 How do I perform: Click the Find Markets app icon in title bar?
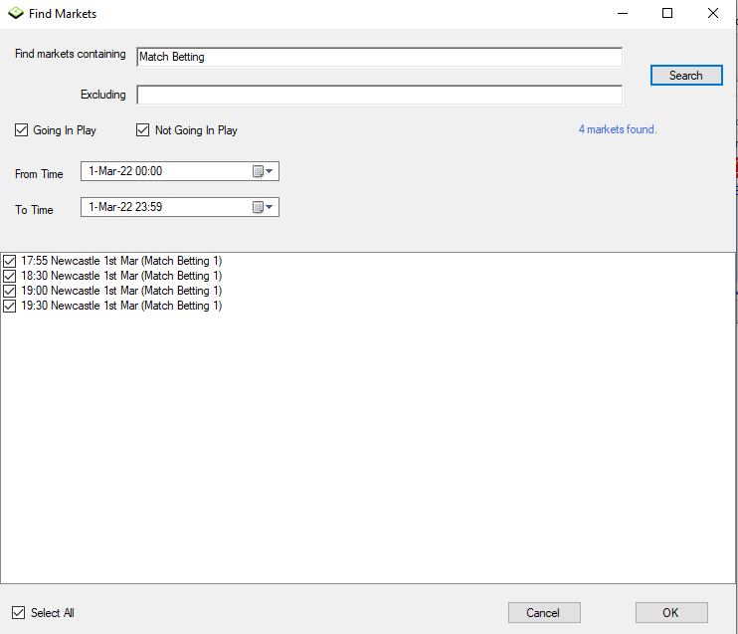click(15, 14)
